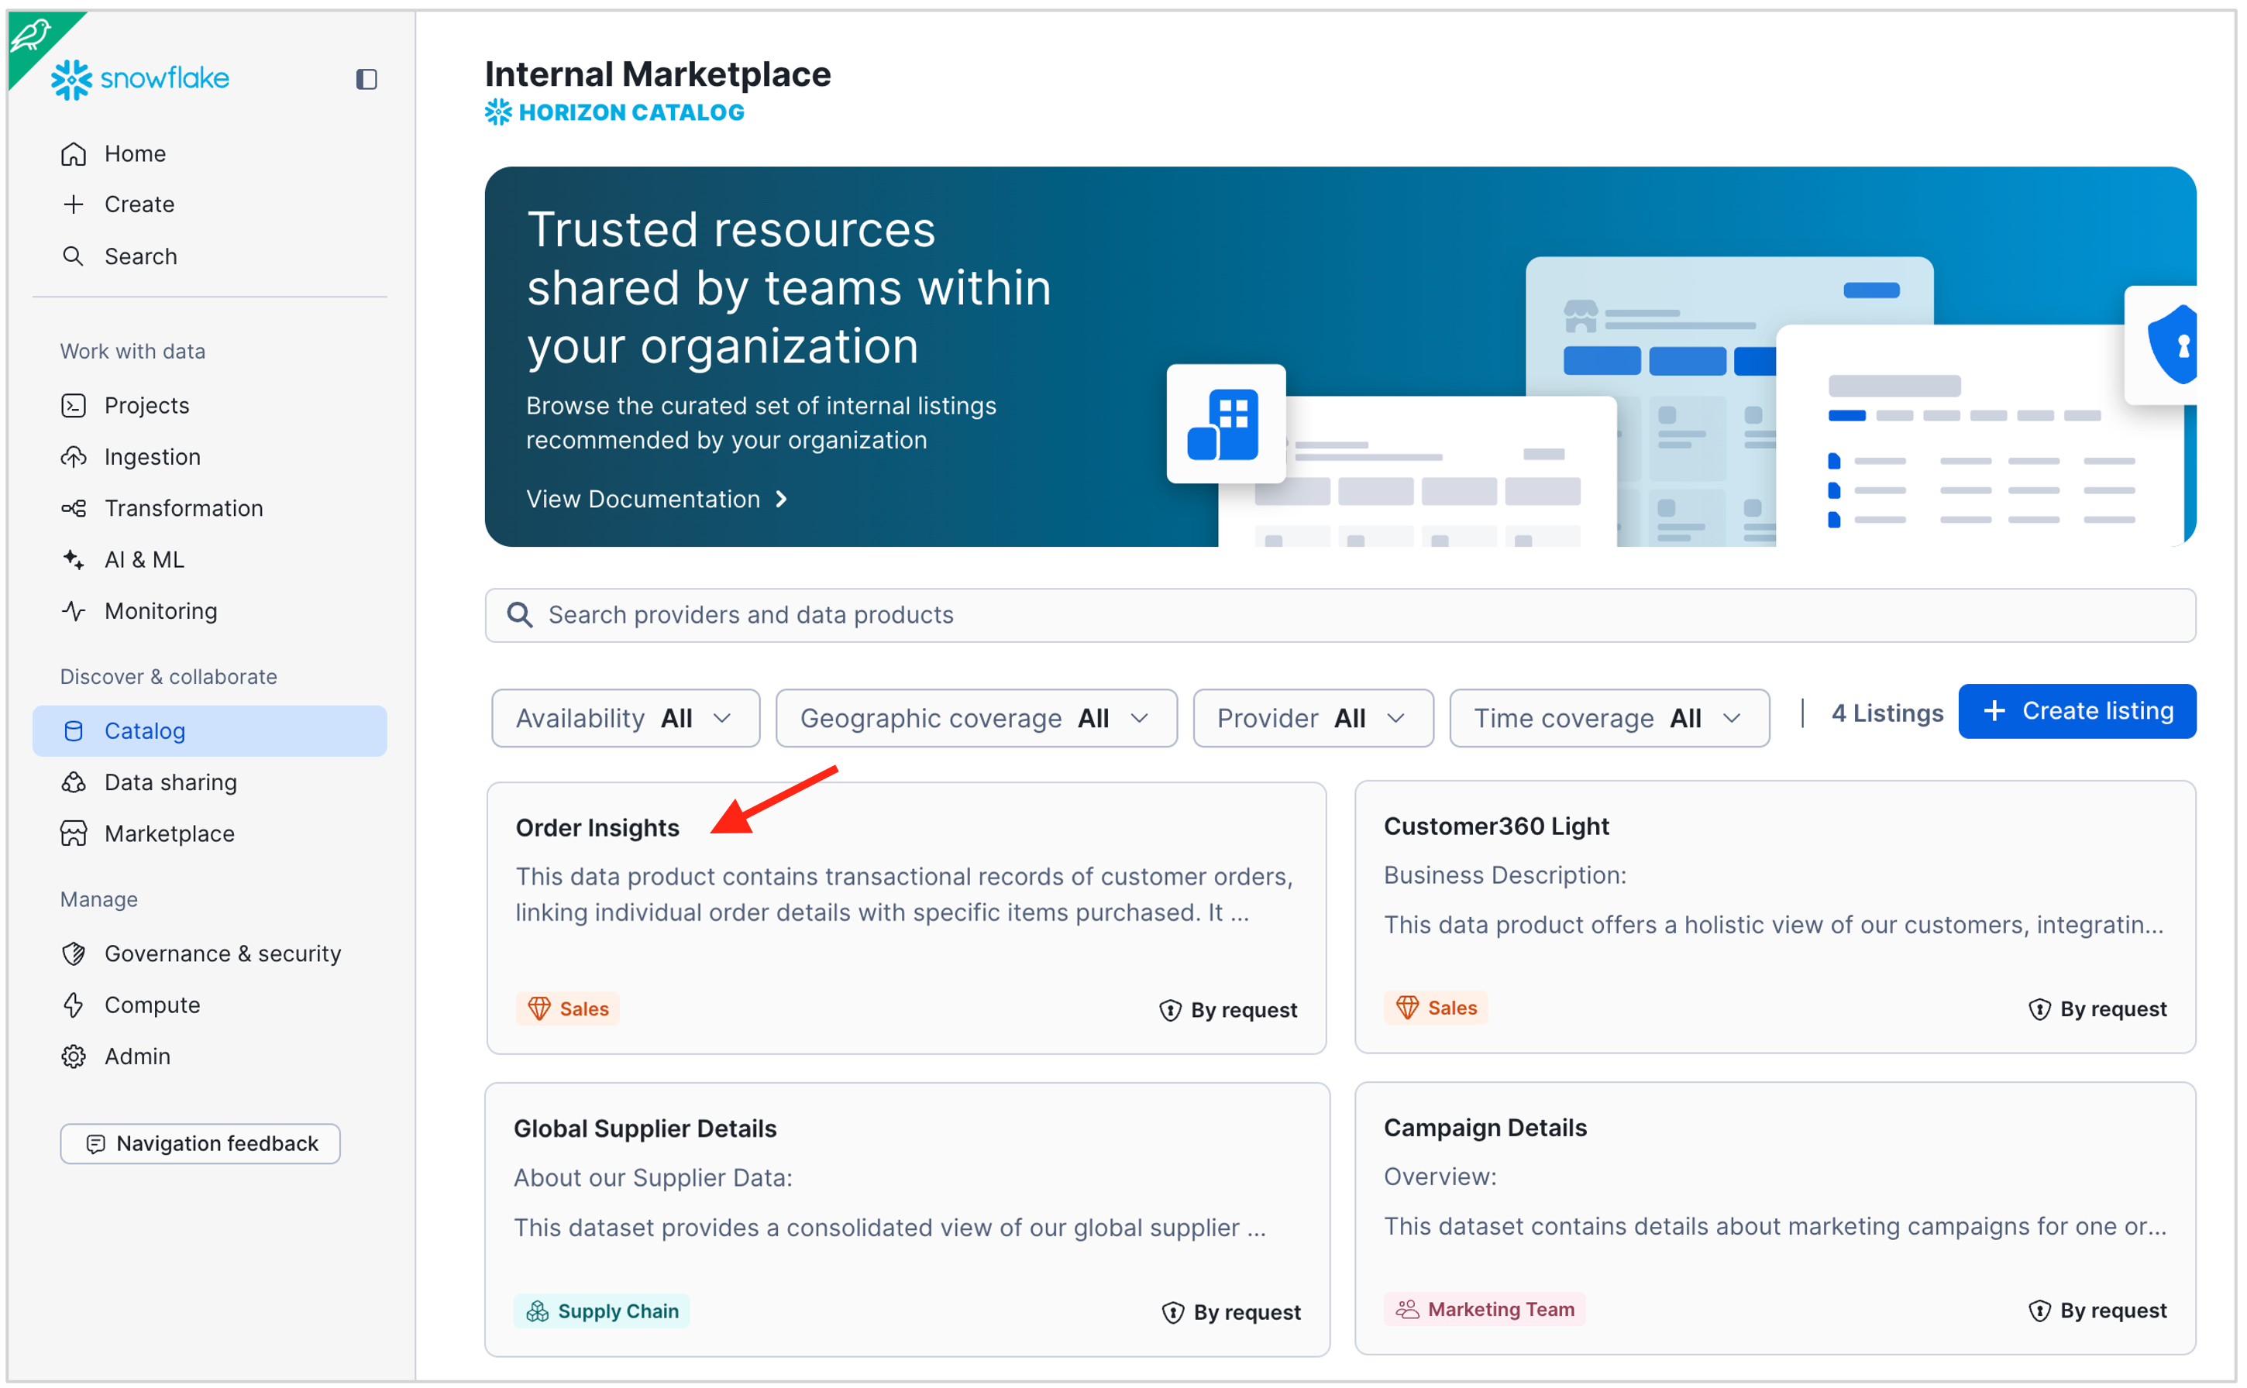This screenshot has height=1388, width=2247.
Task: Open the Projects section
Action: (146, 405)
